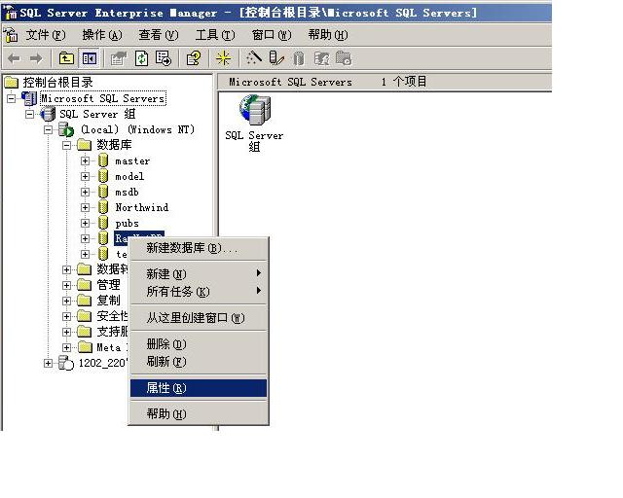This screenshot has width=623, height=498.
Task: Expand the master database node
Action: (85, 160)
